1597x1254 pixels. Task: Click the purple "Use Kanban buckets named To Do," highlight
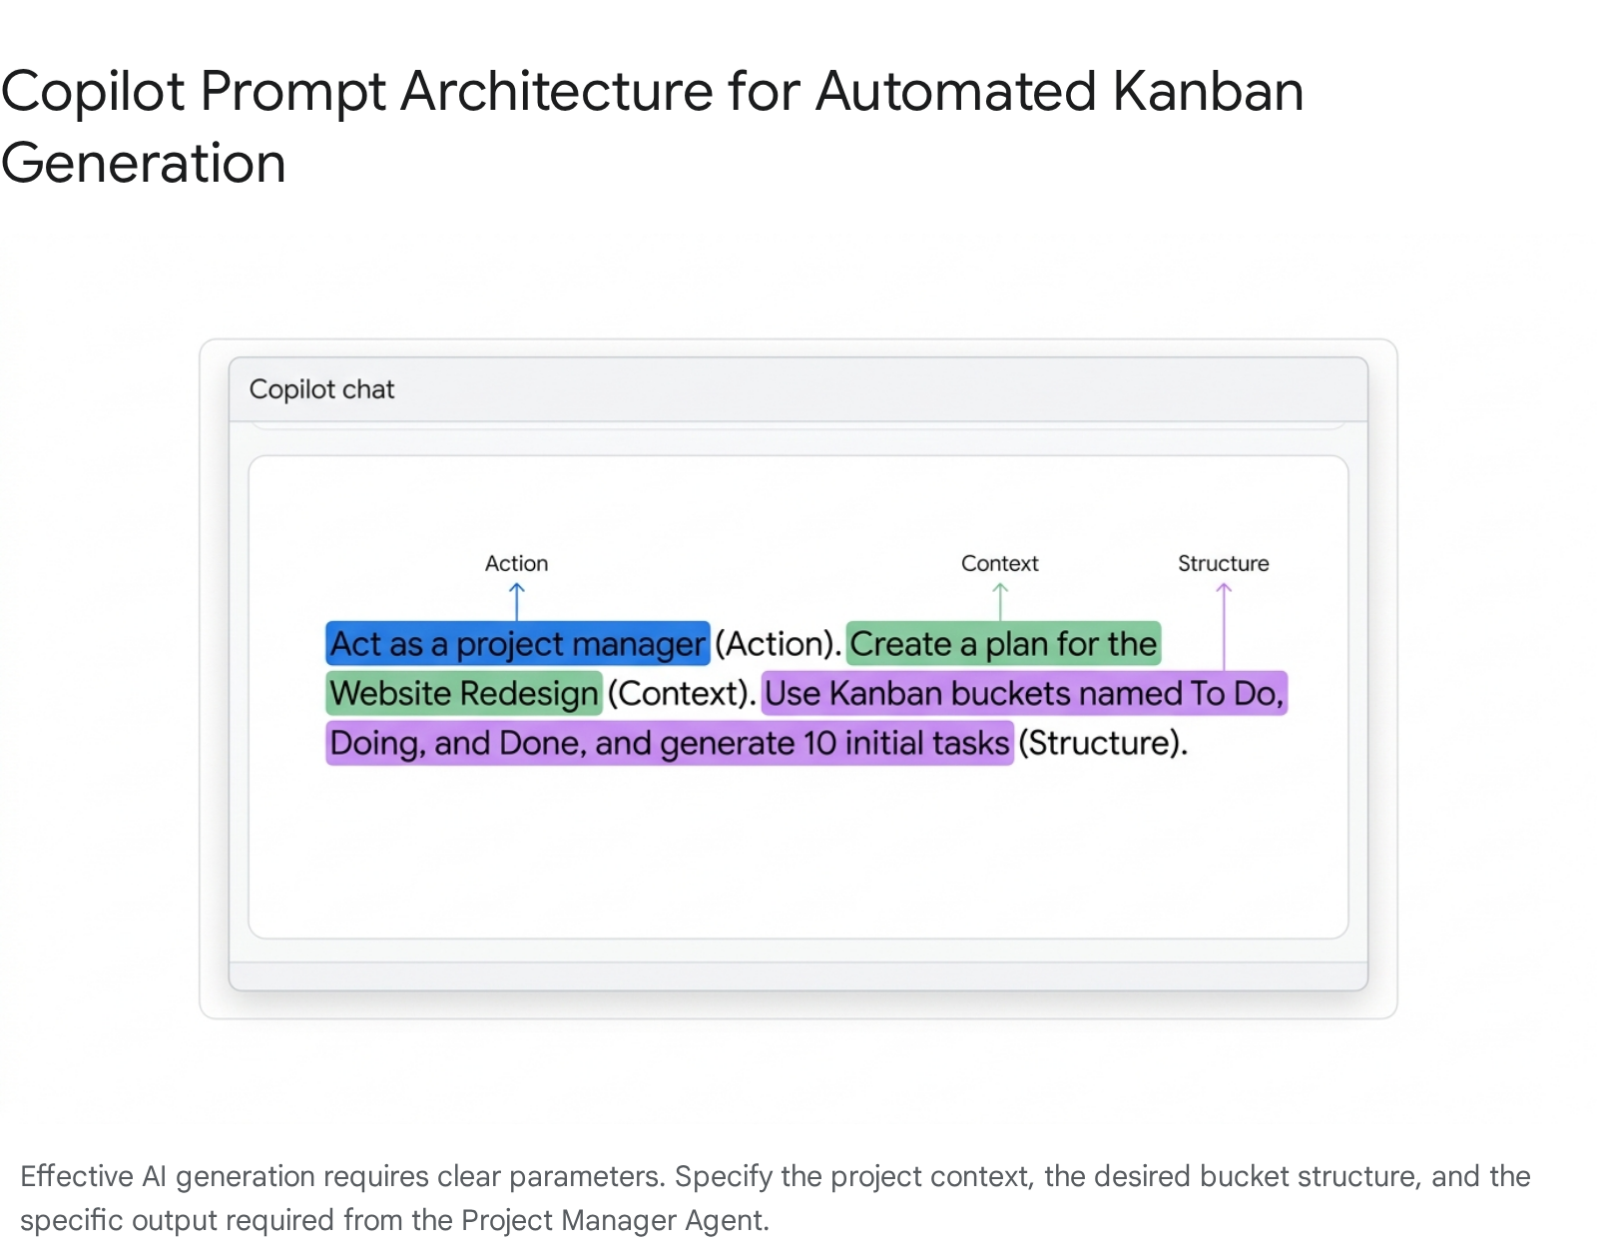point(1024,693)
